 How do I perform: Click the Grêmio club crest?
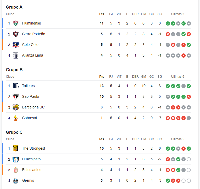tap(16, 181)
